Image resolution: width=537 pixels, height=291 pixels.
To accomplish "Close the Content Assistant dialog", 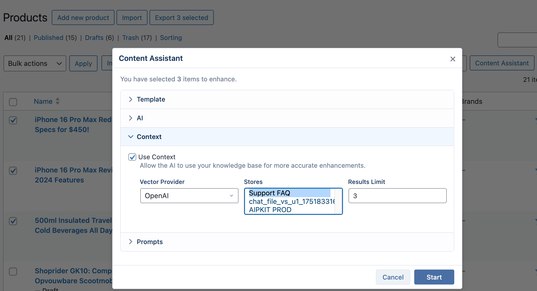I will [453, 59].
